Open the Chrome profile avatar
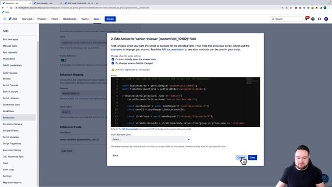The image size is (332, 187). click(325, 8)
